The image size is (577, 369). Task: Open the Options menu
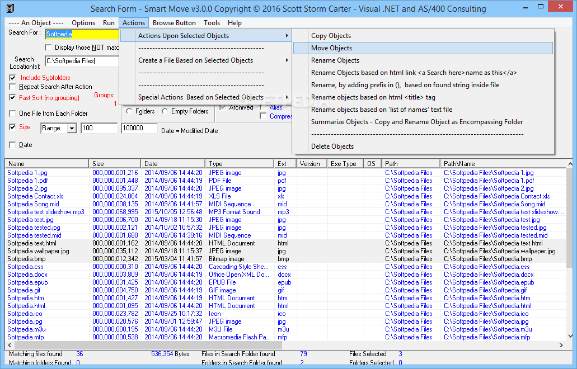[x=83, y=23]
